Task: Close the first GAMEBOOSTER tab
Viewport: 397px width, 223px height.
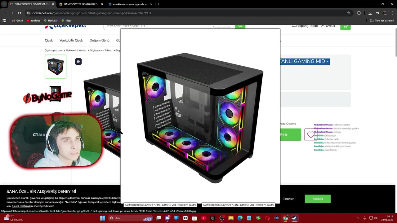Action: (53, 4)
